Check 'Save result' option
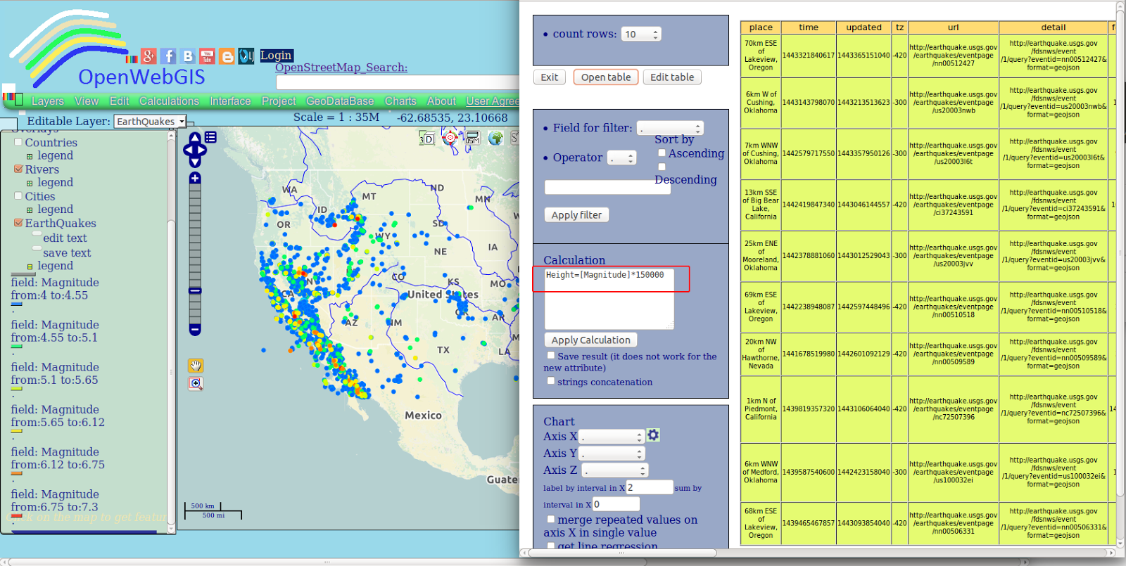Image resolution: width=1126 pixels, height=566 pixels. tap(551, 356)
